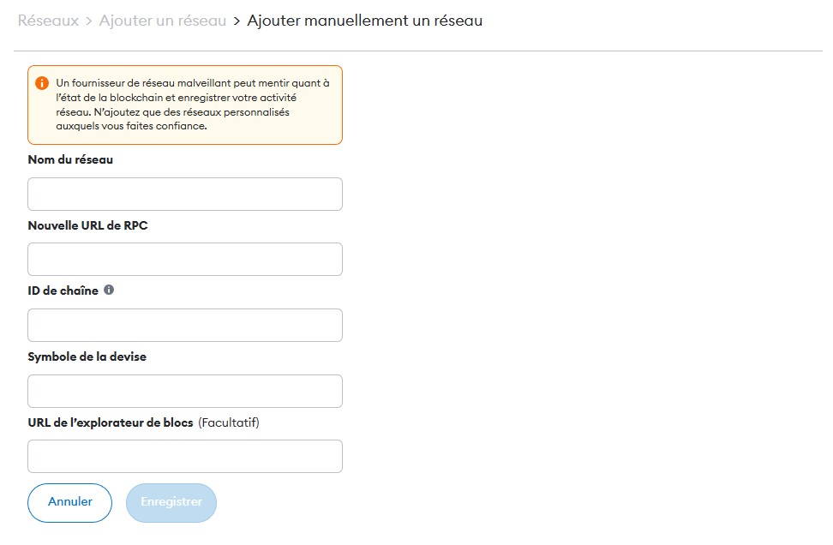833x545 pixels.
Task: Click the chevron after the Réseaux breadcrumb
Action: coord(89,21)
